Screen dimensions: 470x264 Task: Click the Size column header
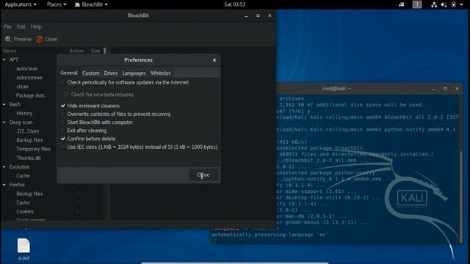tap(95, 51)
